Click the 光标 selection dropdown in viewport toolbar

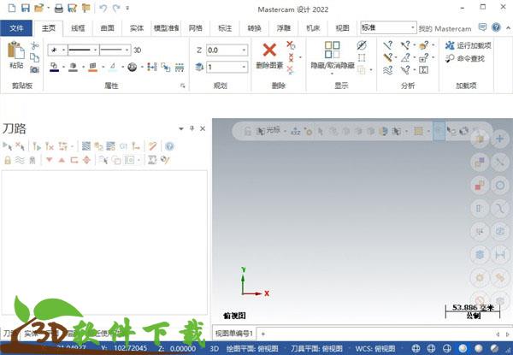tap(271, 131)
